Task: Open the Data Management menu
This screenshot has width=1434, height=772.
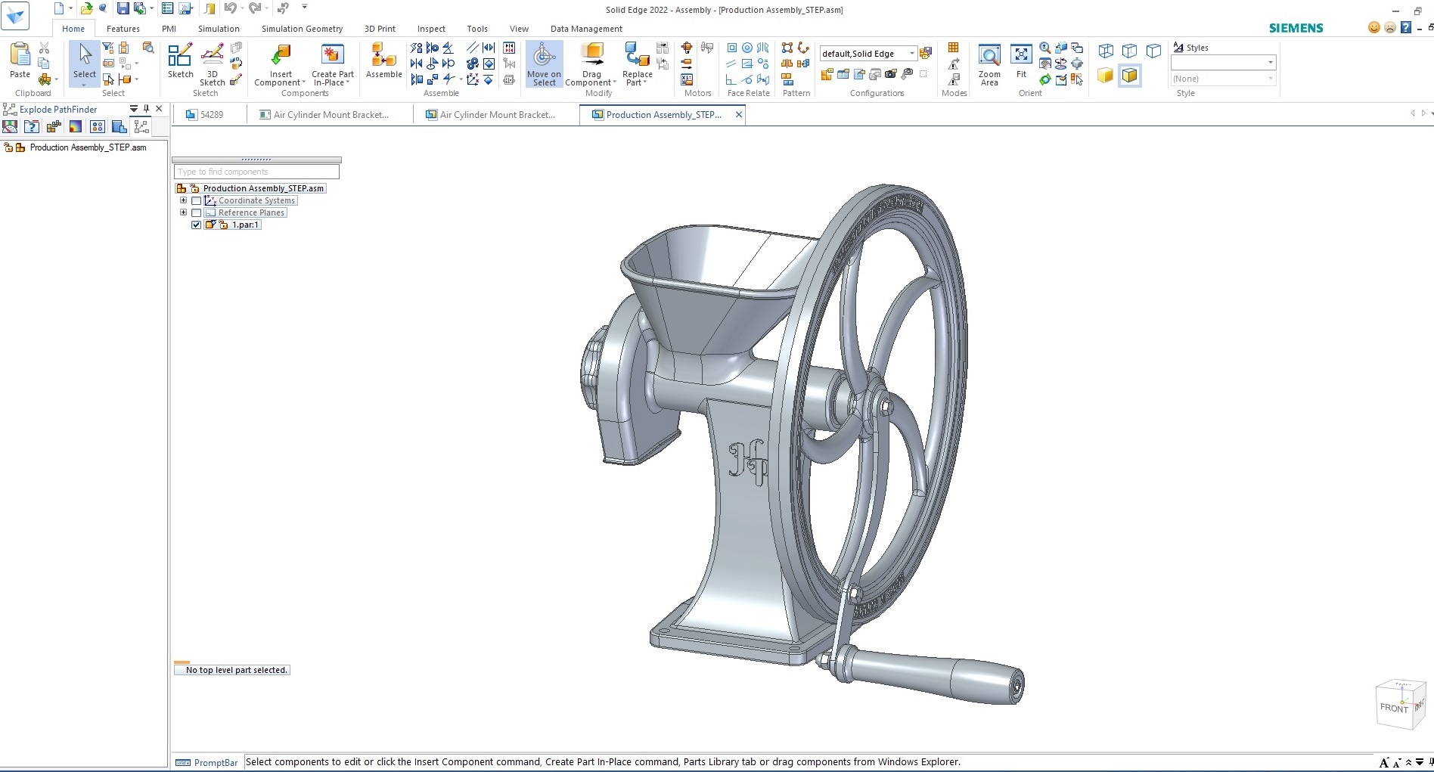Action: point(585,28)
